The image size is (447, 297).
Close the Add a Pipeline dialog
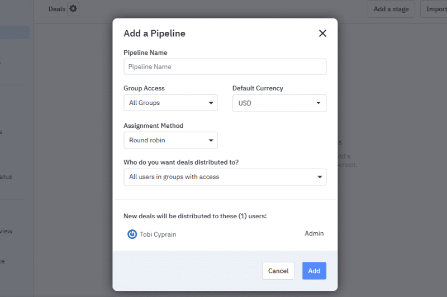click(322, 33)
